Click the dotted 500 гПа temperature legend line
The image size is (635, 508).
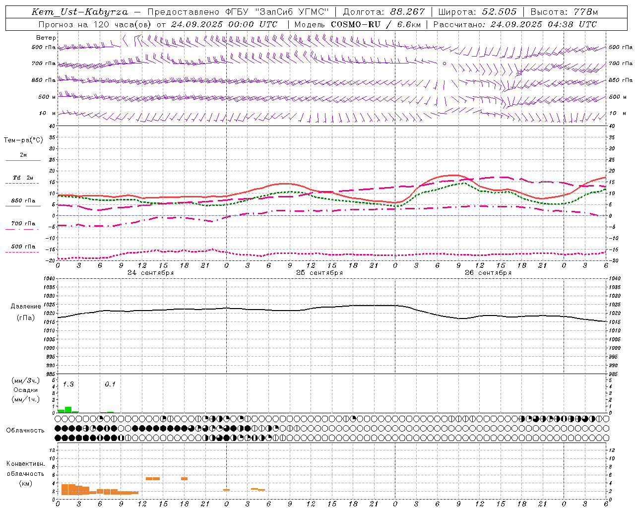coord(23,252)
